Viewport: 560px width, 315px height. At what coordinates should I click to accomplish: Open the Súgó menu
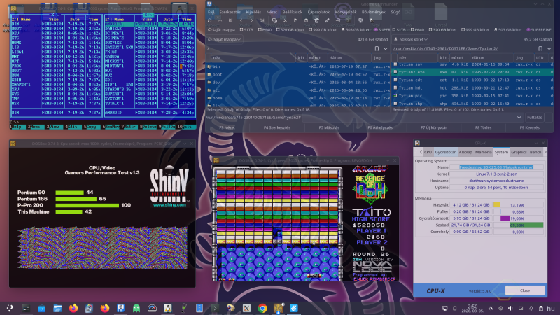pyautogui.click(x=395, y=12)
